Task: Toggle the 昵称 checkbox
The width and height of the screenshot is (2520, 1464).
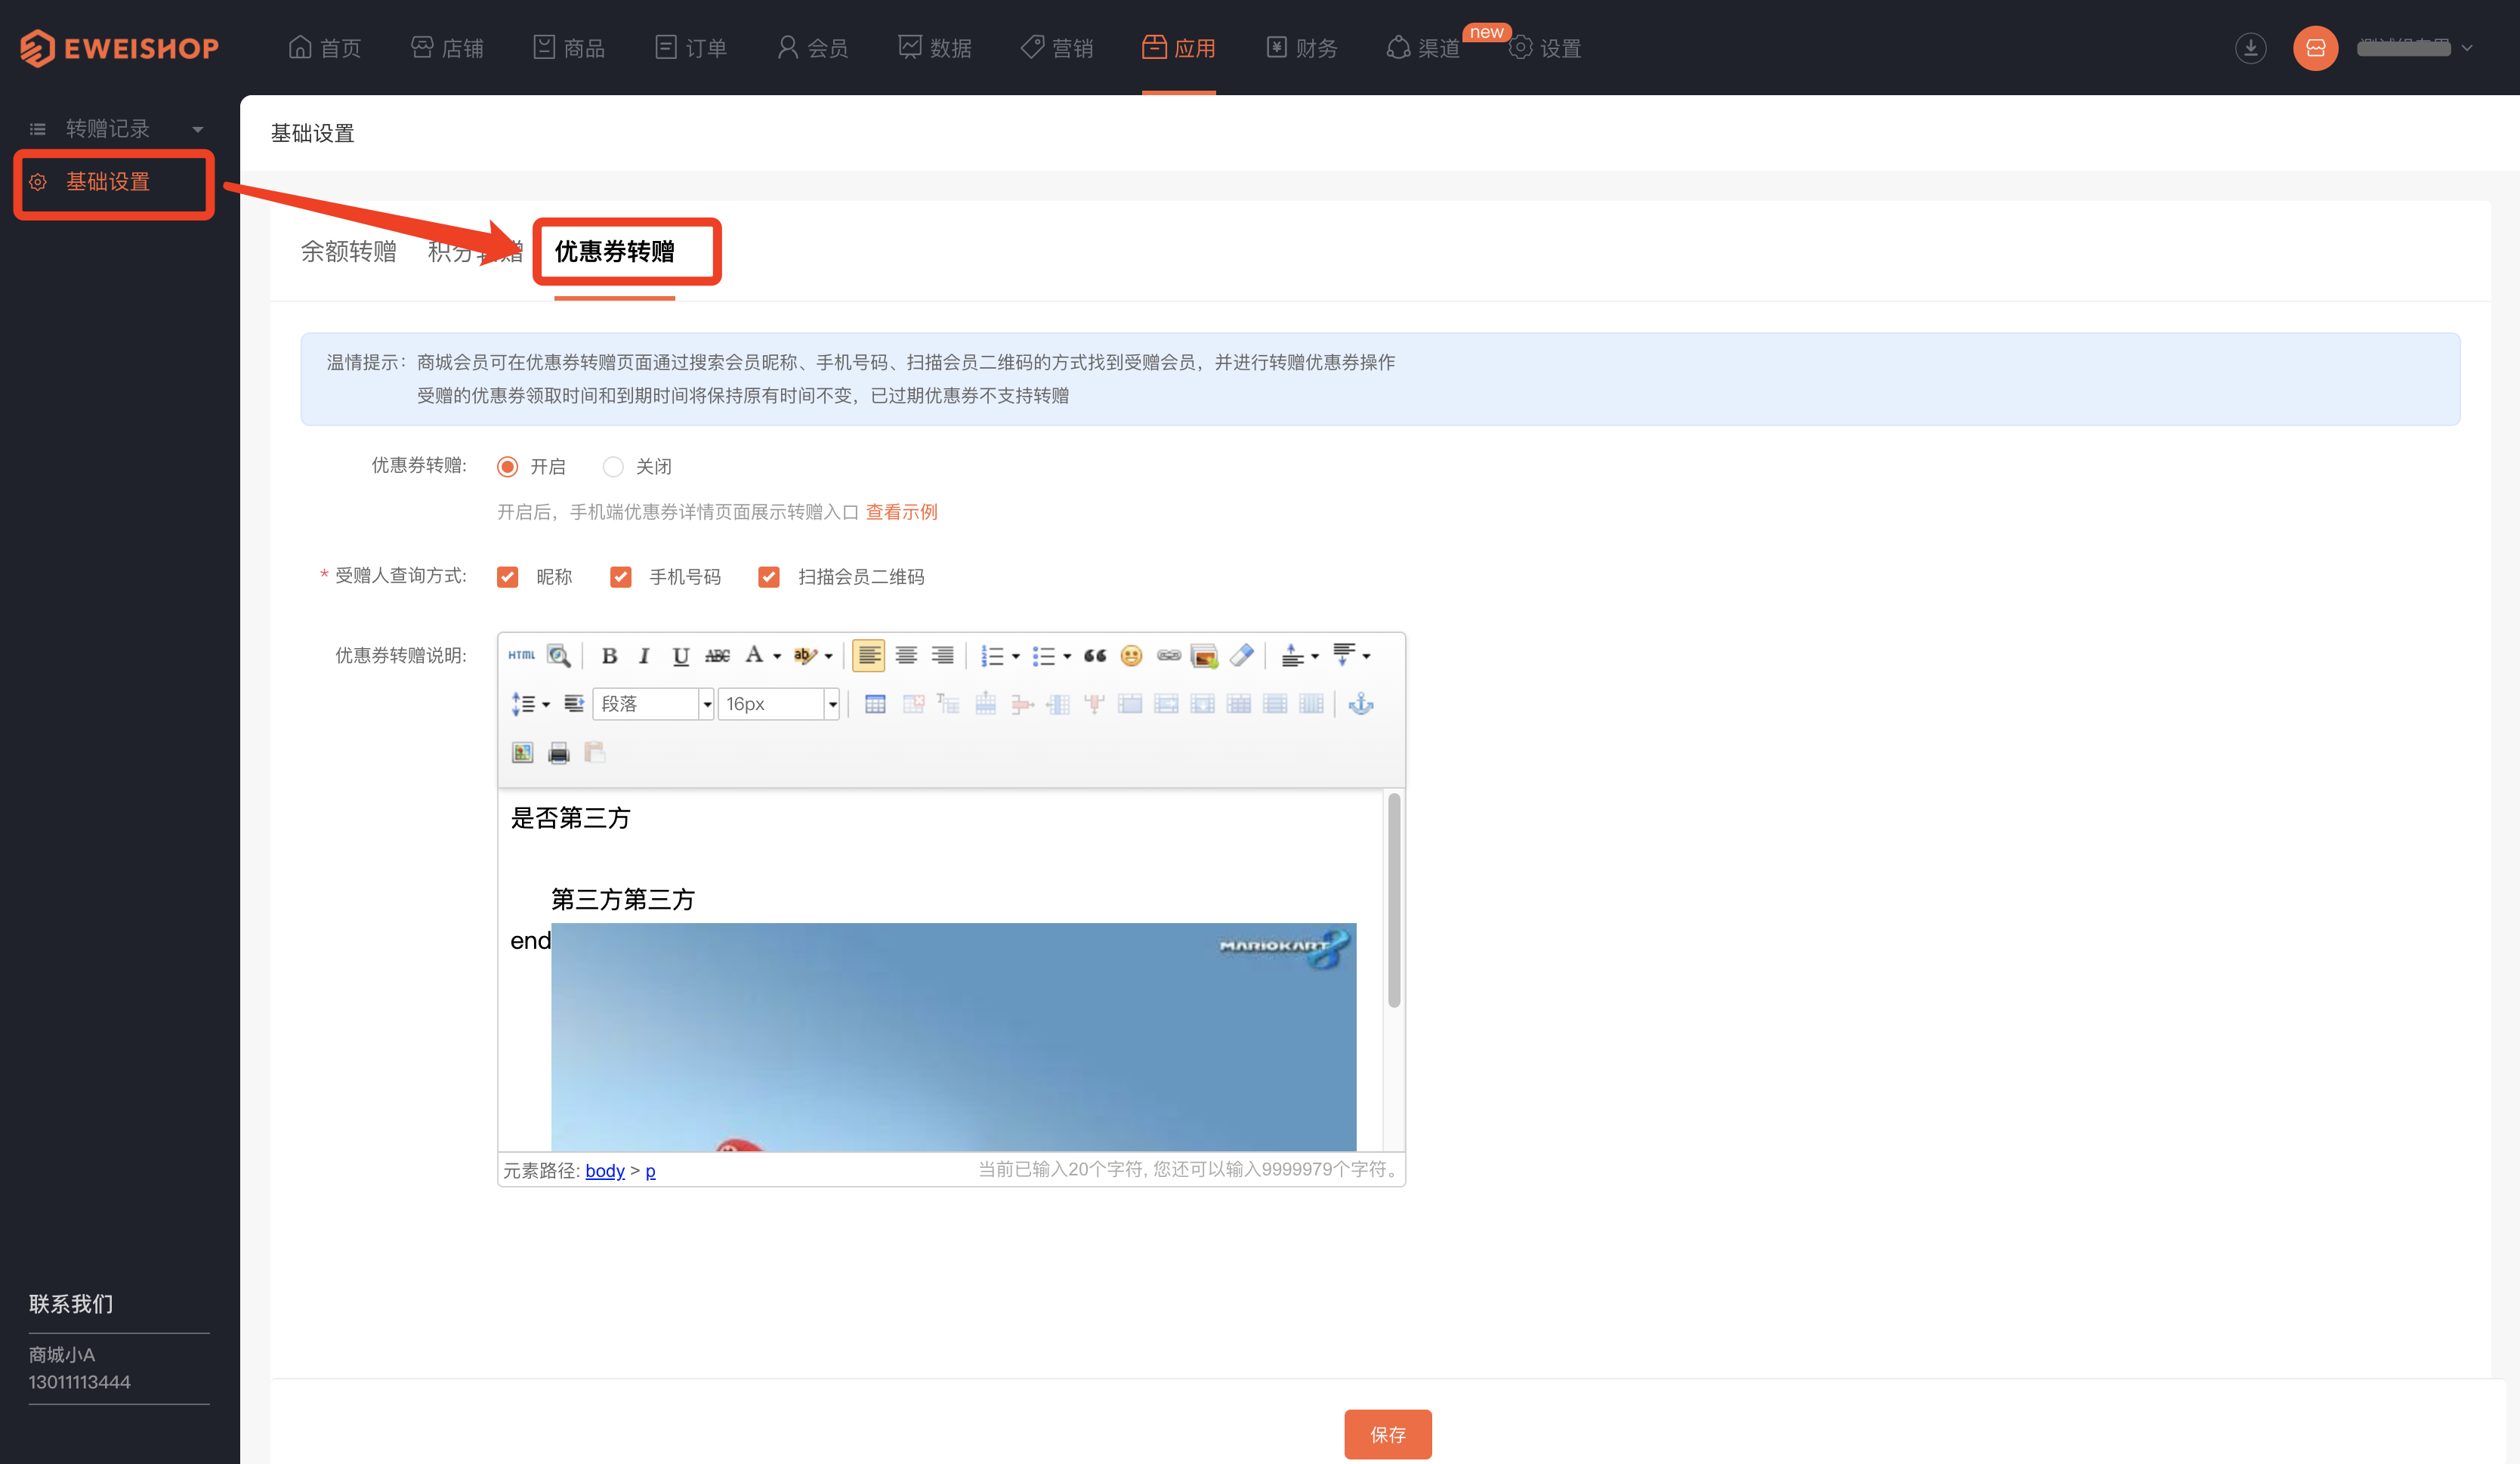Action: [507, 577]
